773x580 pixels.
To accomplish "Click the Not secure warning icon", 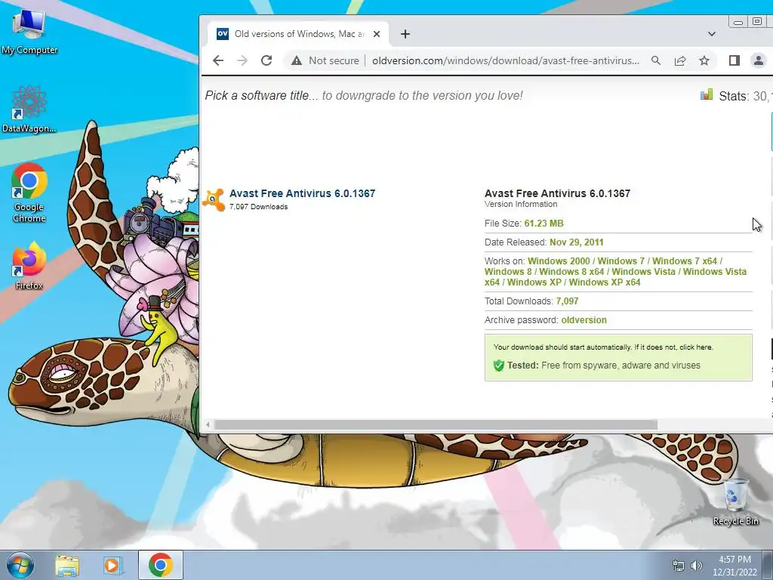I will click(296, 60).
